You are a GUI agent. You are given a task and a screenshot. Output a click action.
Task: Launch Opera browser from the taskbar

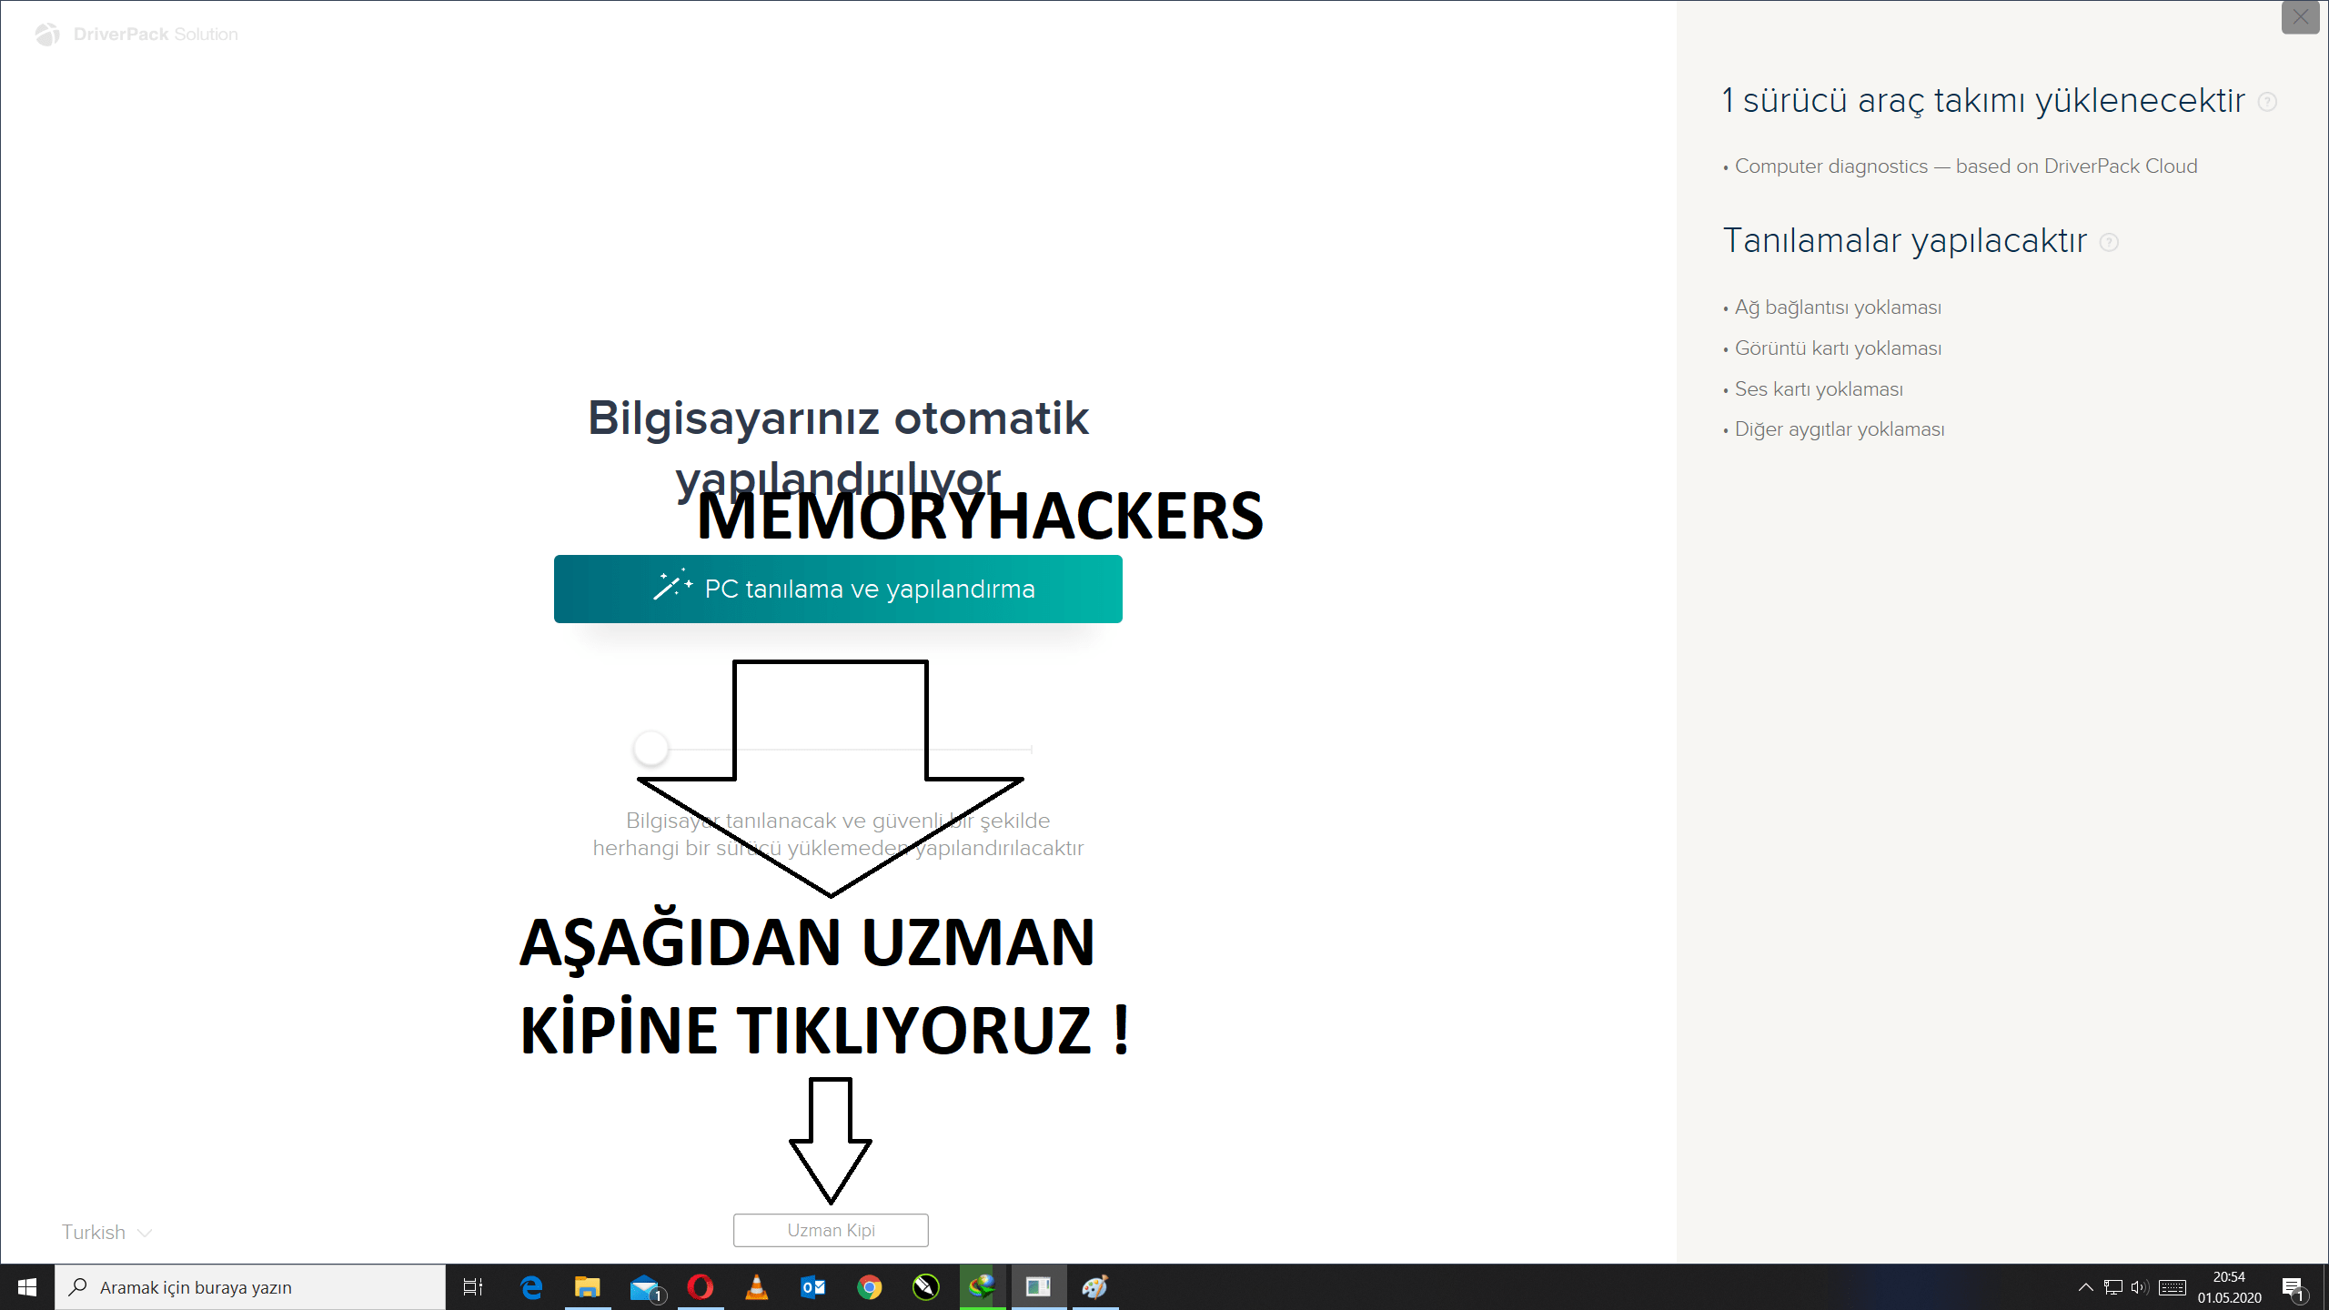701,1287
